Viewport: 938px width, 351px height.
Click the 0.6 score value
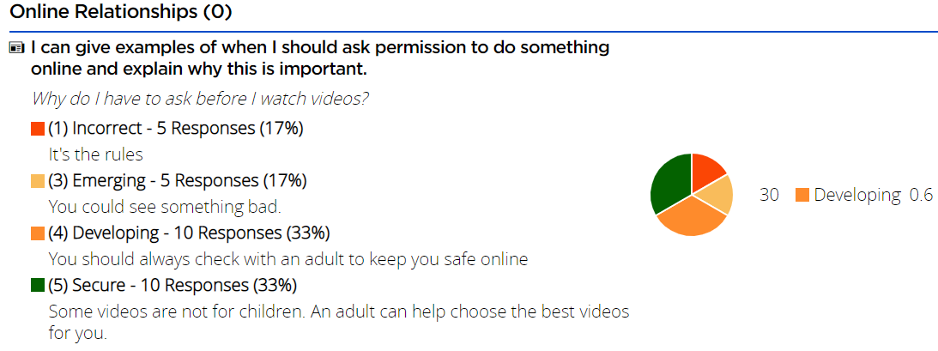click(x=921, y=195)
